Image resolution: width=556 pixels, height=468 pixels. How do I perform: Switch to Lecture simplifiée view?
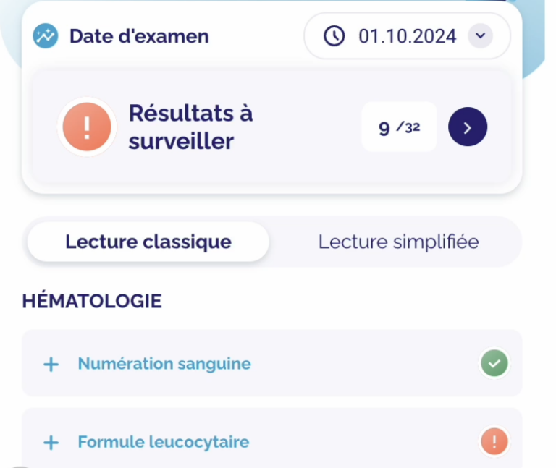coord(399,242)
